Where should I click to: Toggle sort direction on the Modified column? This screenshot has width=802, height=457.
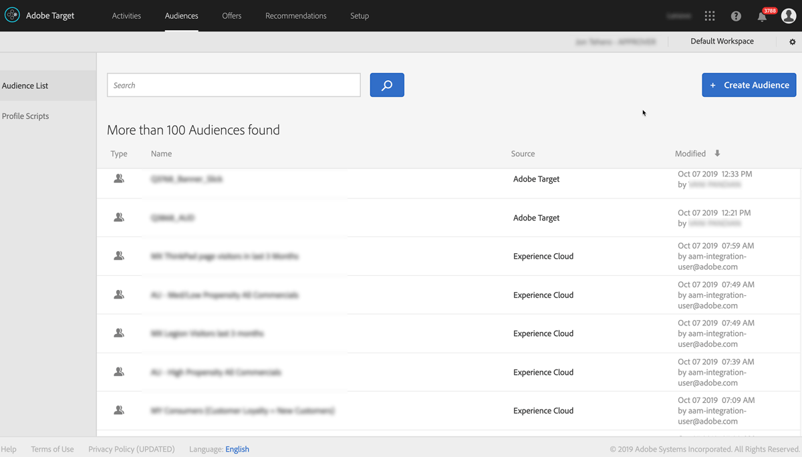[717, 153]
